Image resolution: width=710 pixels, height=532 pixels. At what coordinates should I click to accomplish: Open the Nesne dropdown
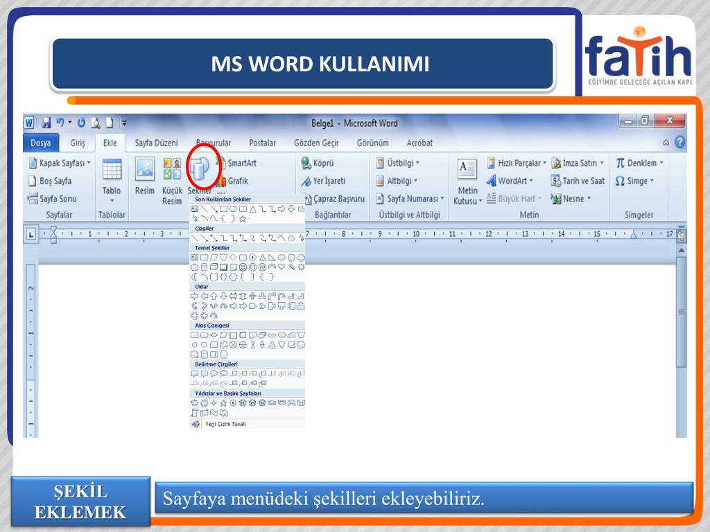tap(571, 199)
